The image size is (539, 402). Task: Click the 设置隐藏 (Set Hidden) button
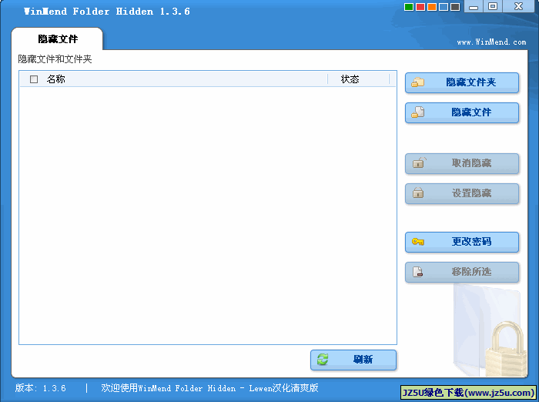462,193
